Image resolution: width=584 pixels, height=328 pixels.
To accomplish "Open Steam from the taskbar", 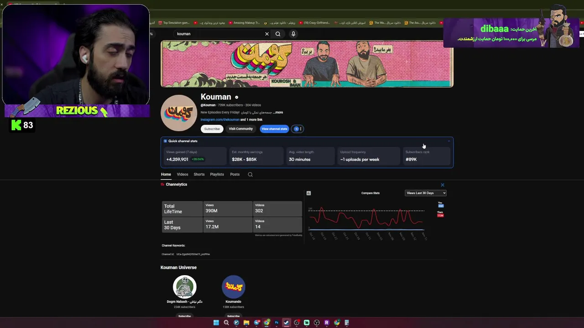I will 287,323.
